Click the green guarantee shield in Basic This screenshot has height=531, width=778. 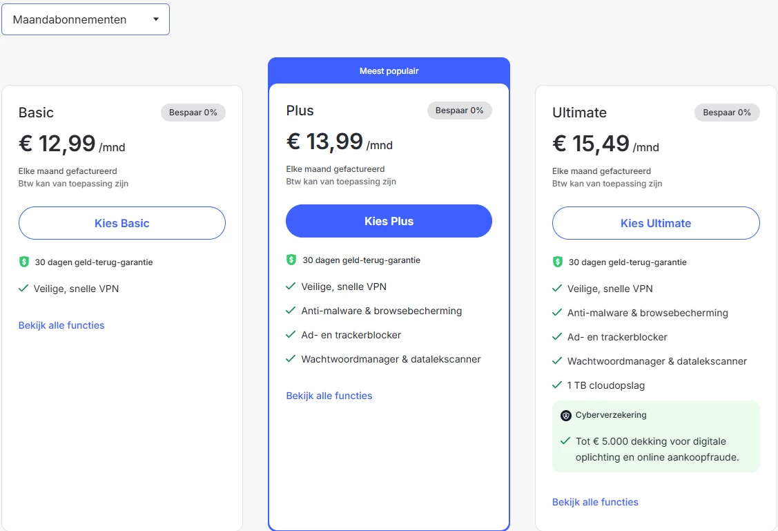[x=24, y=262]
